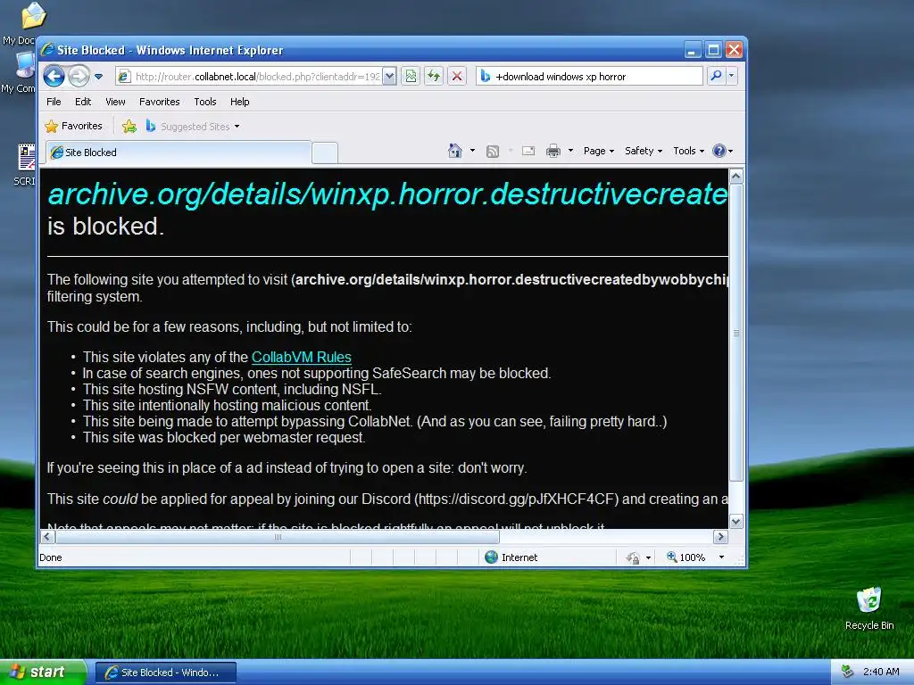Click the horizontal scrollbar thumb
914x685 pixels.
[x=278, y=536]
